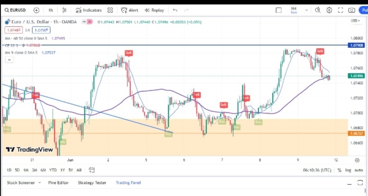Set date range to 1D
Image resolution: width=368 pixels, height=196 pixels.
tap(9, 170)
